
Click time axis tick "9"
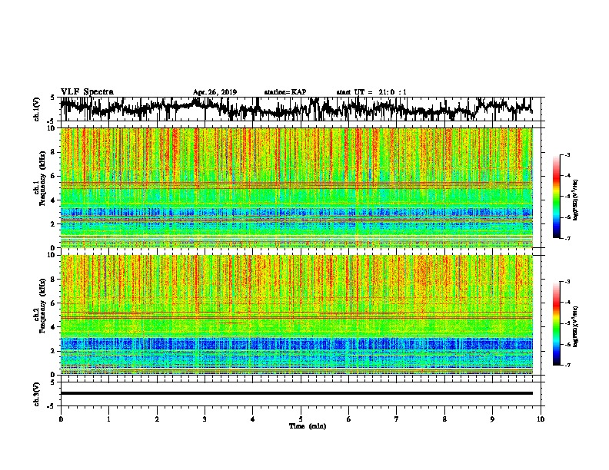click(492, 419)
